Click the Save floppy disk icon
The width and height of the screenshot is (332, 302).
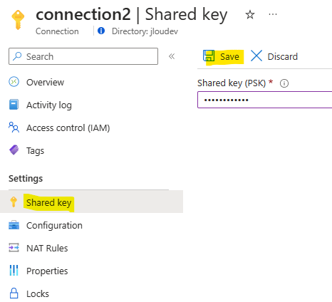(x=209, y=56)
